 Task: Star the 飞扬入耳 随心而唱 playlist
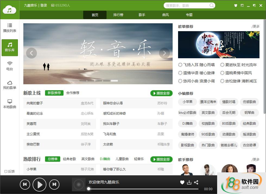[x=180, y=65]
